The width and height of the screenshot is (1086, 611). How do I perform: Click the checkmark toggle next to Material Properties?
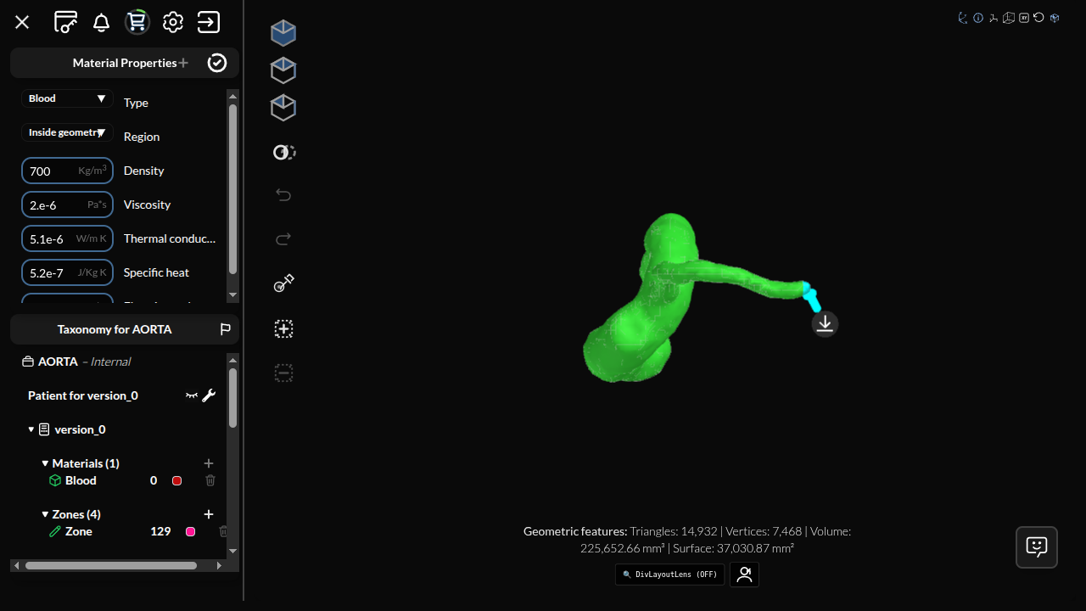click(216, 63)
